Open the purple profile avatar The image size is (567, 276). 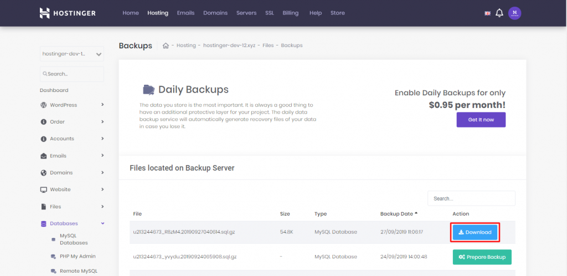click(514, 13)
